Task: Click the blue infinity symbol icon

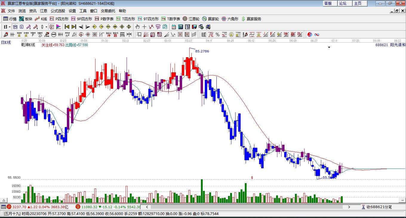Action: pos(316,35)
